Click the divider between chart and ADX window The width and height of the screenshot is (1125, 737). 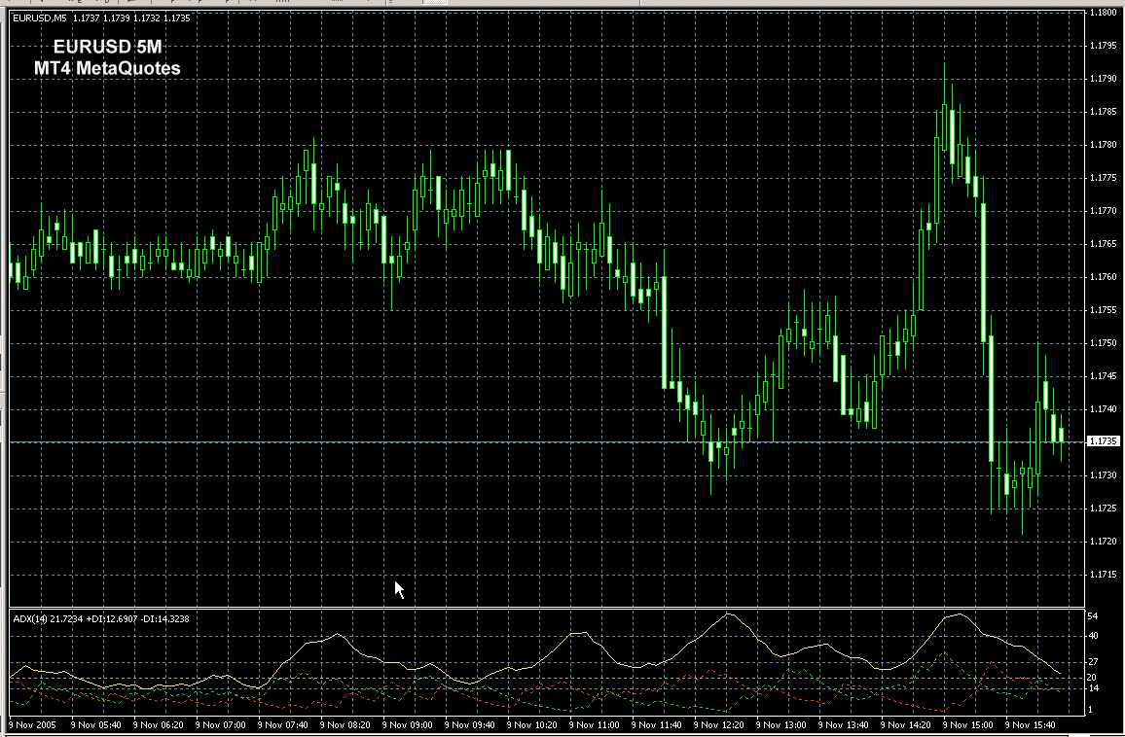point(545,609)
